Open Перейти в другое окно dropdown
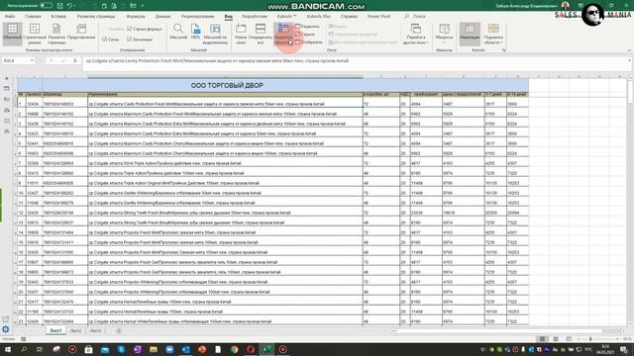Screen dimensions: 634x356 415,33
